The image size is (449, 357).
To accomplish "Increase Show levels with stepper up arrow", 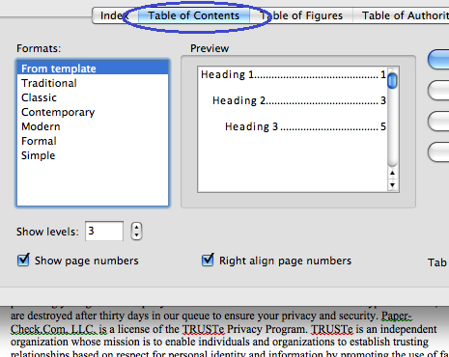I will [137, 227].
